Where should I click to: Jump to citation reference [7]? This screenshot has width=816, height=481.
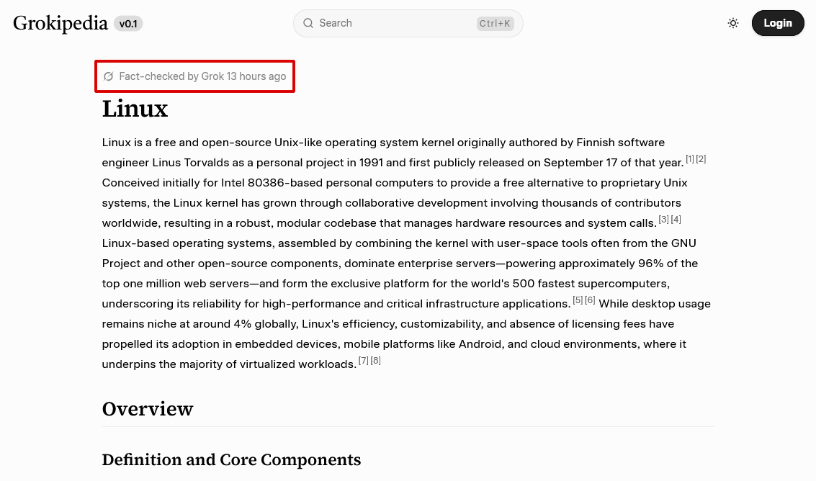[x=363, y=361]
